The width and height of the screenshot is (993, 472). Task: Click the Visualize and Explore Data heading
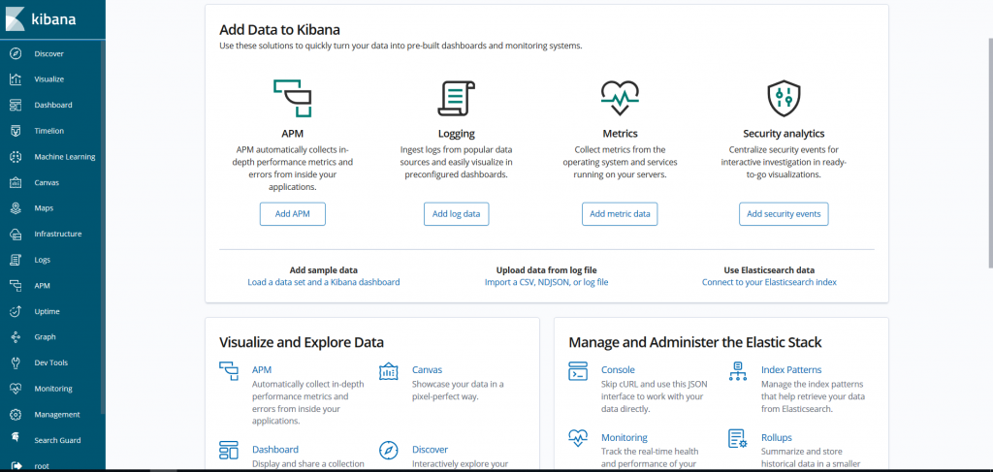[x=302, y=342]
